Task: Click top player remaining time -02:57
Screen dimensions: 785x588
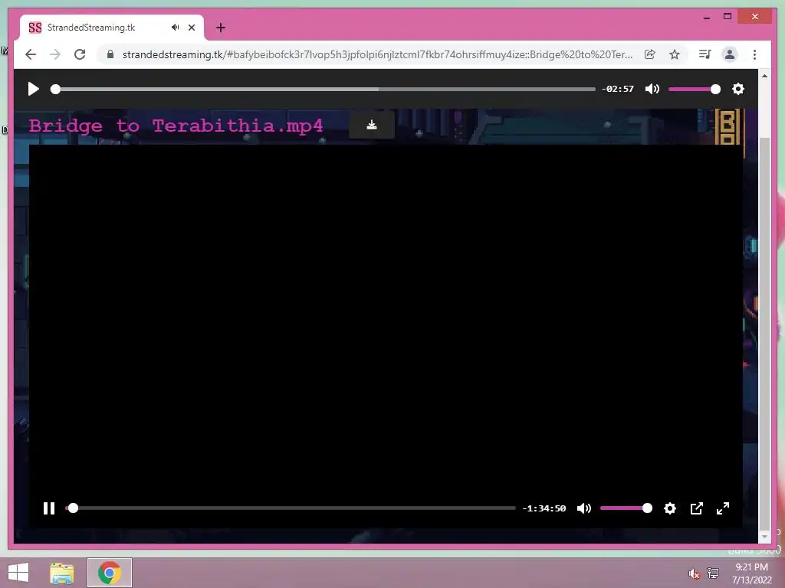Action: point(618,89)
